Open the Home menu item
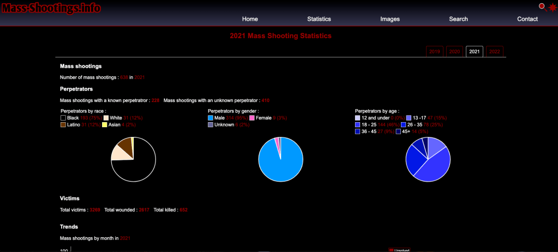The width and height of the screenshot is (558, 252). tap(250, 19)
